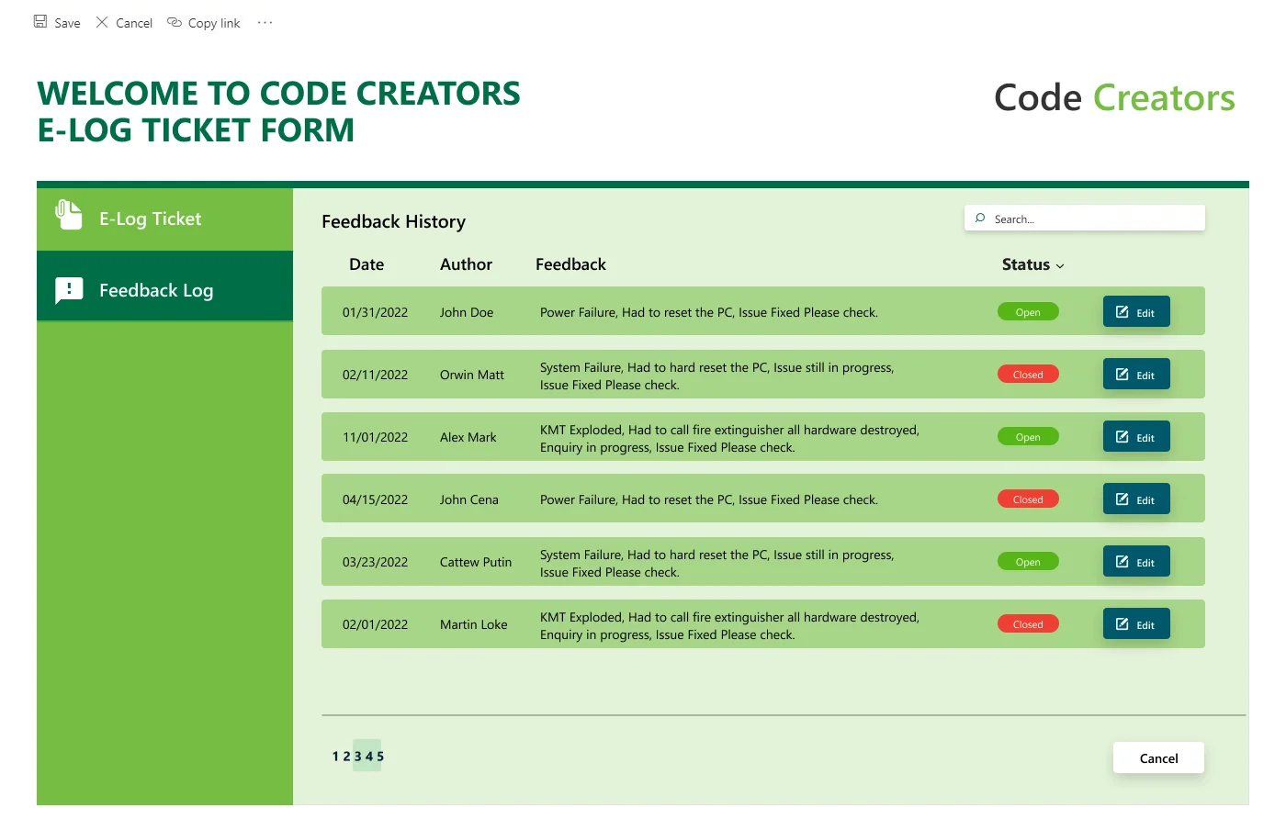Go to page 4 in the pagination
The width and height of the screenshot is (1286, 830).
(x=369, y=756)
